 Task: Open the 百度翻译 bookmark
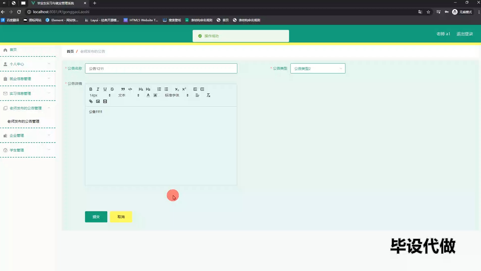click(x=10, y=20)
